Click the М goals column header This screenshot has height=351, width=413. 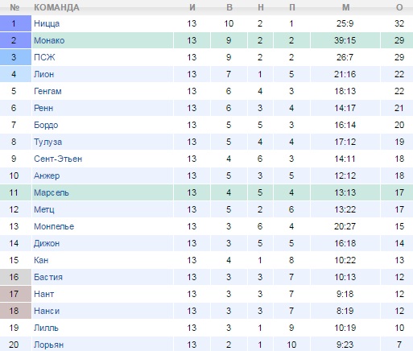tap(346, 7)
